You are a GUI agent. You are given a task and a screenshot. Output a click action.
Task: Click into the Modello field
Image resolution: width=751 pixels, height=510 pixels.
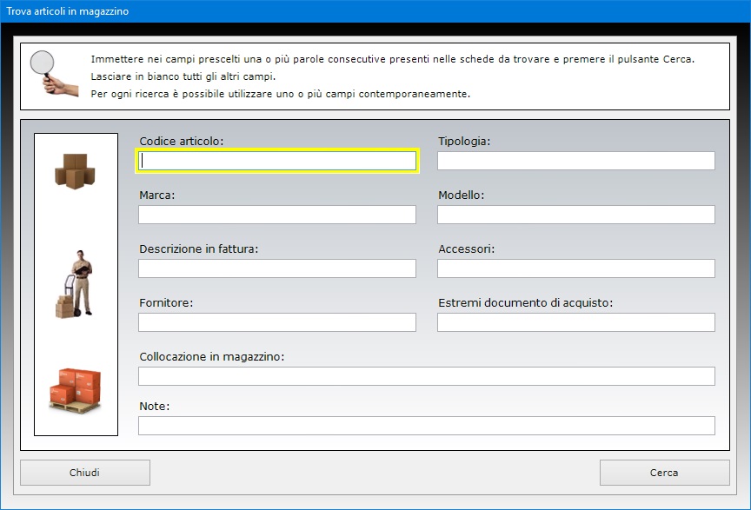click(x=576, y=215)
